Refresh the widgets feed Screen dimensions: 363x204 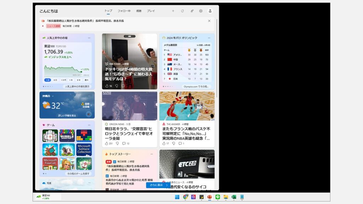pyautogui.click(x=182, y=11)
